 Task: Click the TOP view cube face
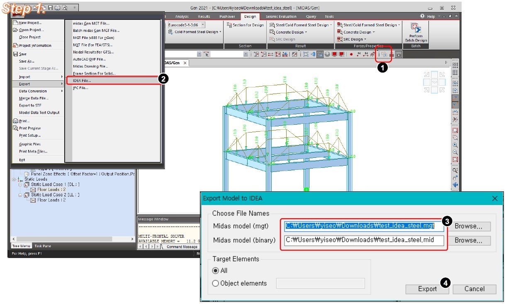[434, 82]
